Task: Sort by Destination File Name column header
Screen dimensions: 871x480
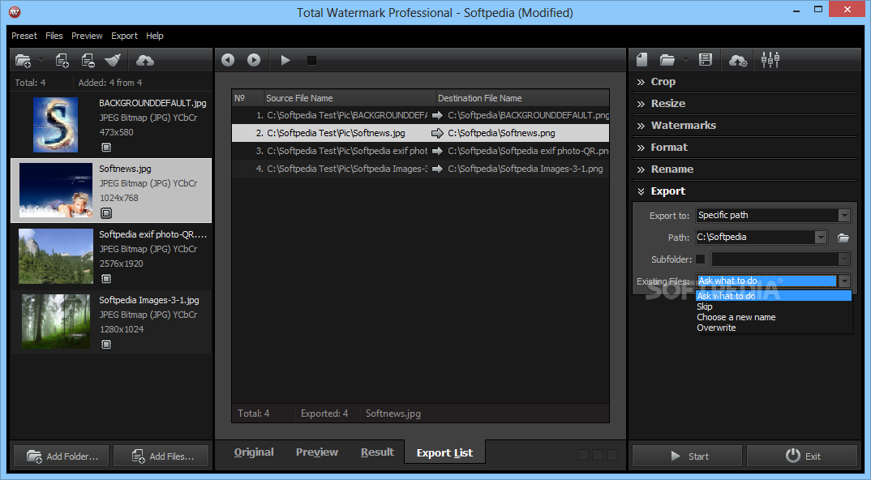Action: pos(522,98)
